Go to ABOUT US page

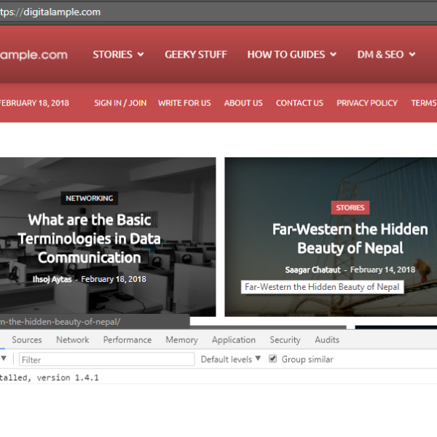(x=243, y=103)
